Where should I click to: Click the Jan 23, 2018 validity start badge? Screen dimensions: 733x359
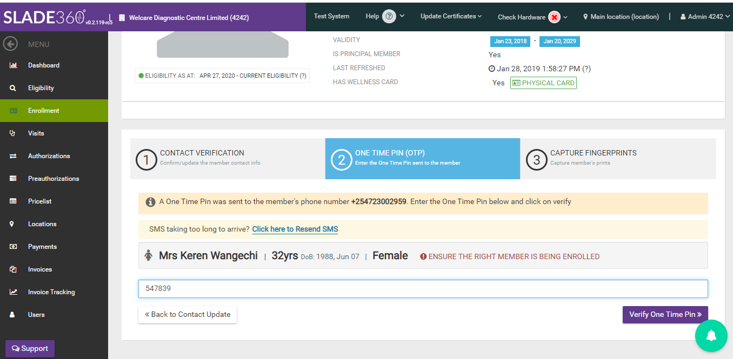click(x=510, y=42)
